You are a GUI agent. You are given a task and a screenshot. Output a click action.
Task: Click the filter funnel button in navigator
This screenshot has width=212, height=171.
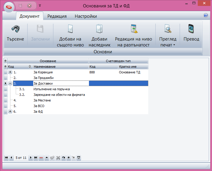(x=79, y=158)
